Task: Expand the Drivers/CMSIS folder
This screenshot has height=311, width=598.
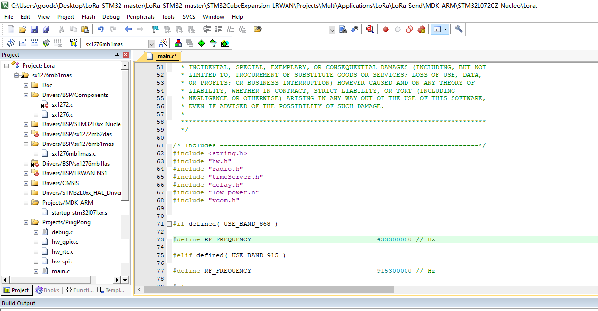Action: (26, 183)
